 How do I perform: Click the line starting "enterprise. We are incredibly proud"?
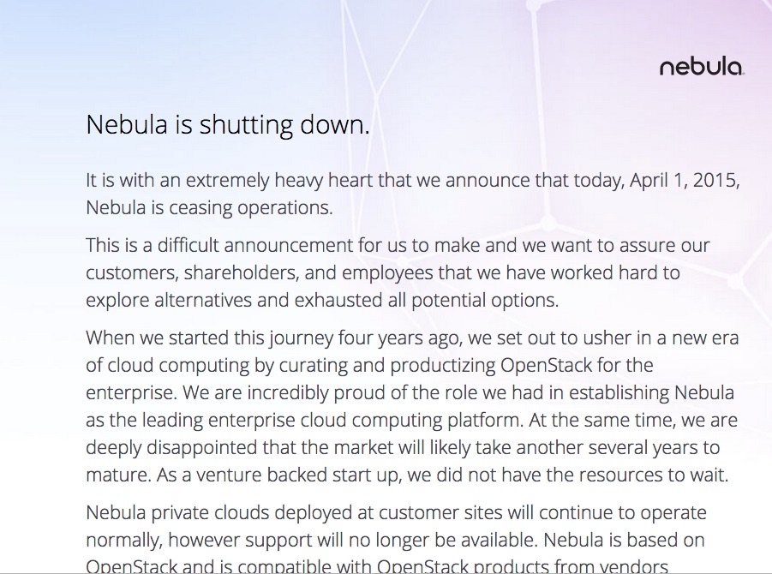(410, 393)
